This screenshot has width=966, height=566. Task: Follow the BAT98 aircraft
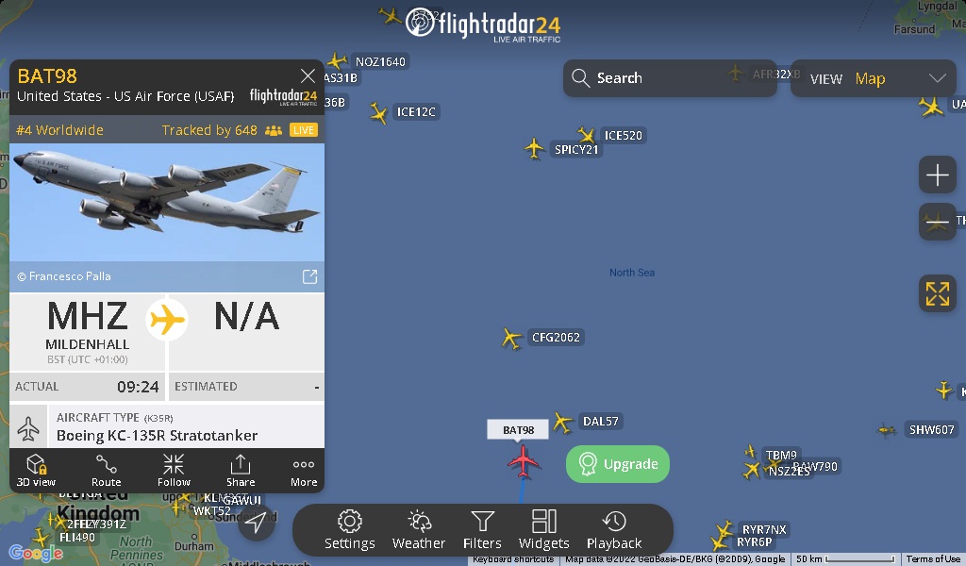click(x=174, y=471)
